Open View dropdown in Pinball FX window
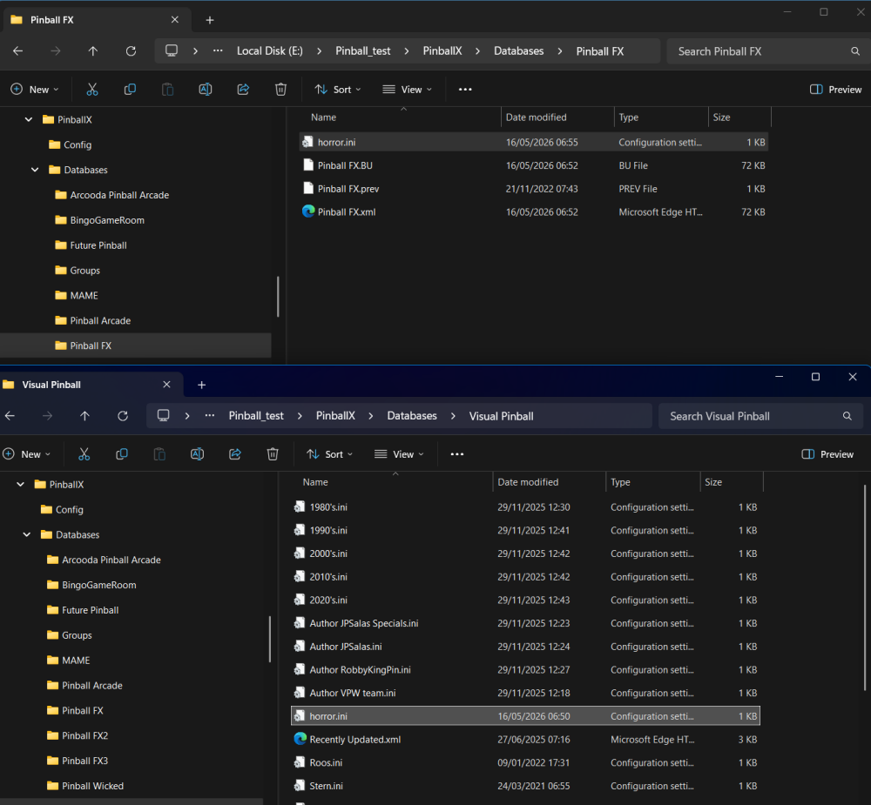This screenshot has height=805, width=871. coord(407,90)
